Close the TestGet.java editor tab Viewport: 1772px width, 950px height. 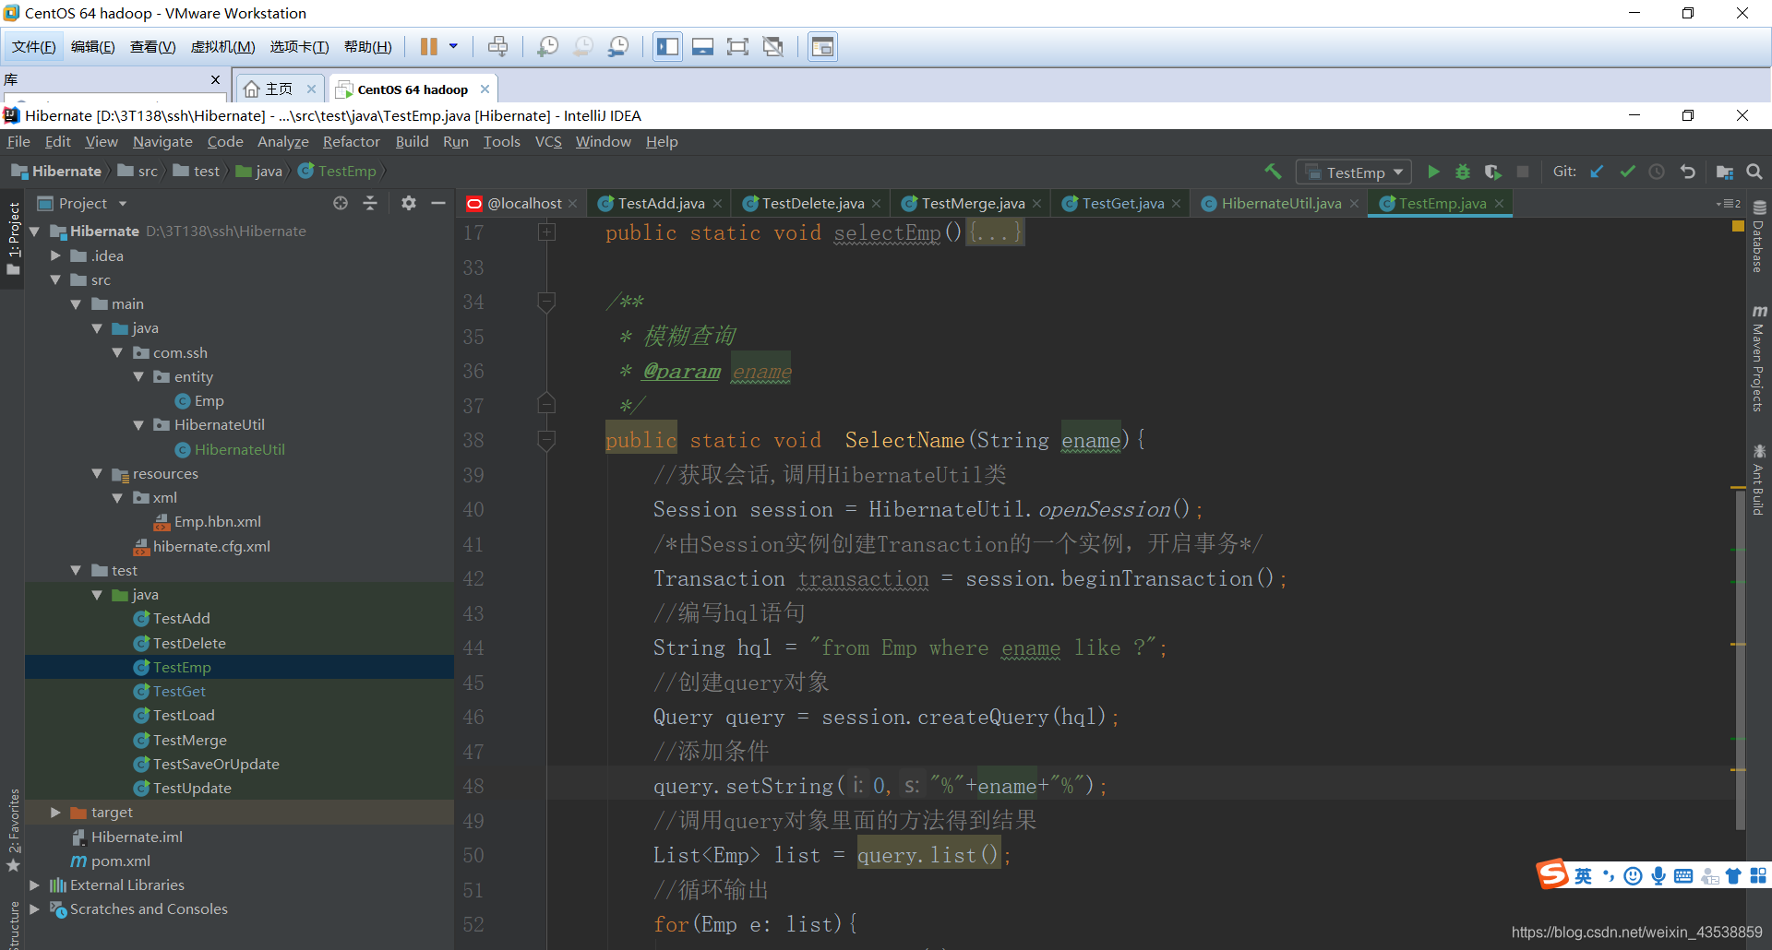point(1176,204)
